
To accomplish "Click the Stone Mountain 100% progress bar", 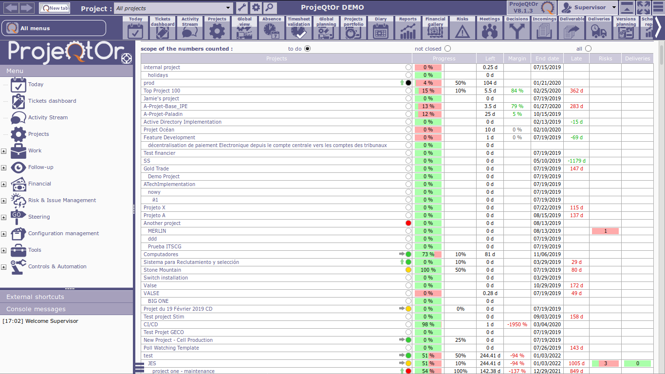I will coord(428,270).
